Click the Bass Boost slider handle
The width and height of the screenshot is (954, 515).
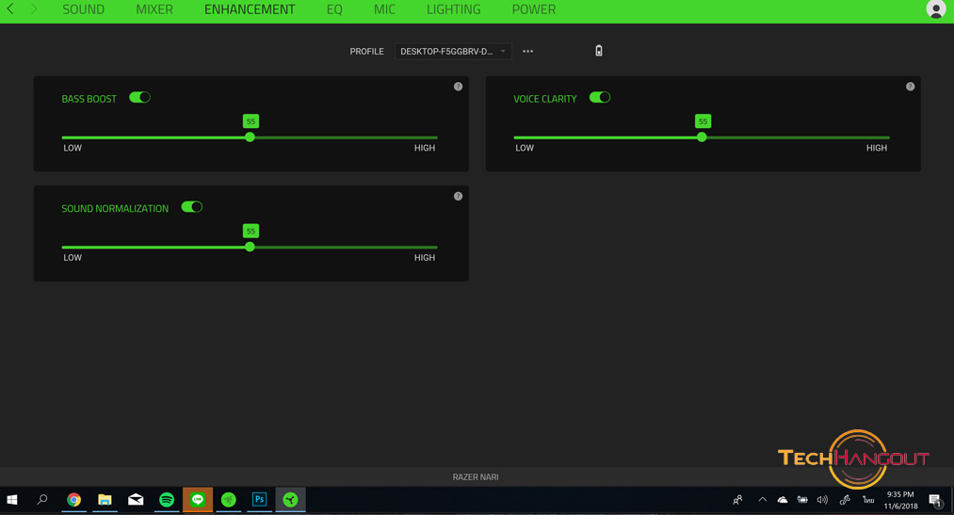tap(251, 137)
